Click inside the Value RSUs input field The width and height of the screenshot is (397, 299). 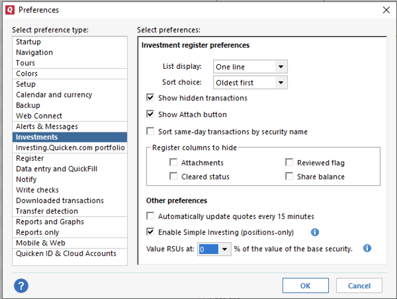[x=208, y=249]
